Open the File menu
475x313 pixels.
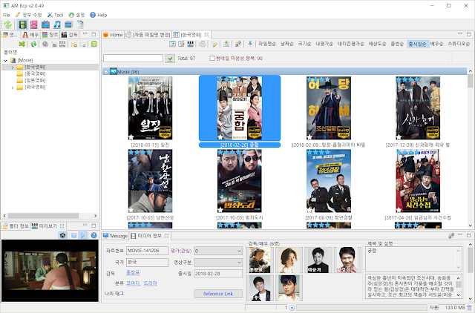(x=7, y=15)
